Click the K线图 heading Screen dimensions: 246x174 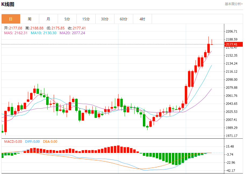8,4
